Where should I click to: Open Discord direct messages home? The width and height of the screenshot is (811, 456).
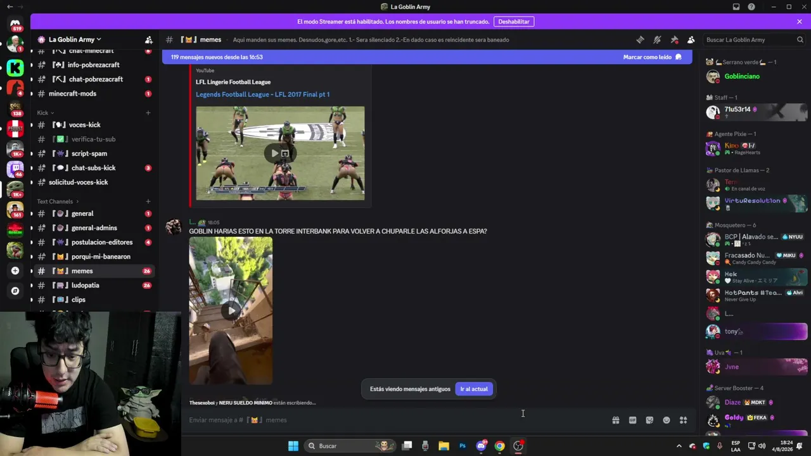click(15, 23)
